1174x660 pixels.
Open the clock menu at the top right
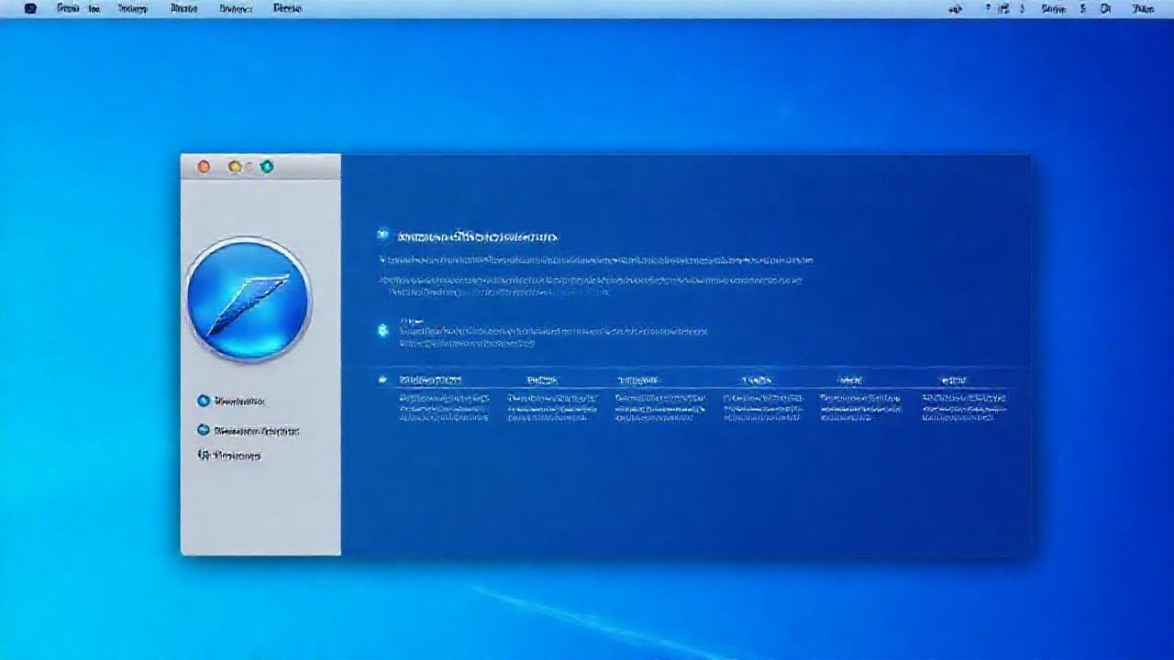[x=1144, y=8]
